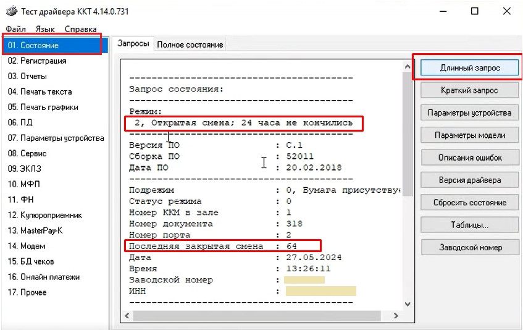This screenshot has width=523, height=330.
Task: Select 06. ПД item
Action: pos(20,122)
